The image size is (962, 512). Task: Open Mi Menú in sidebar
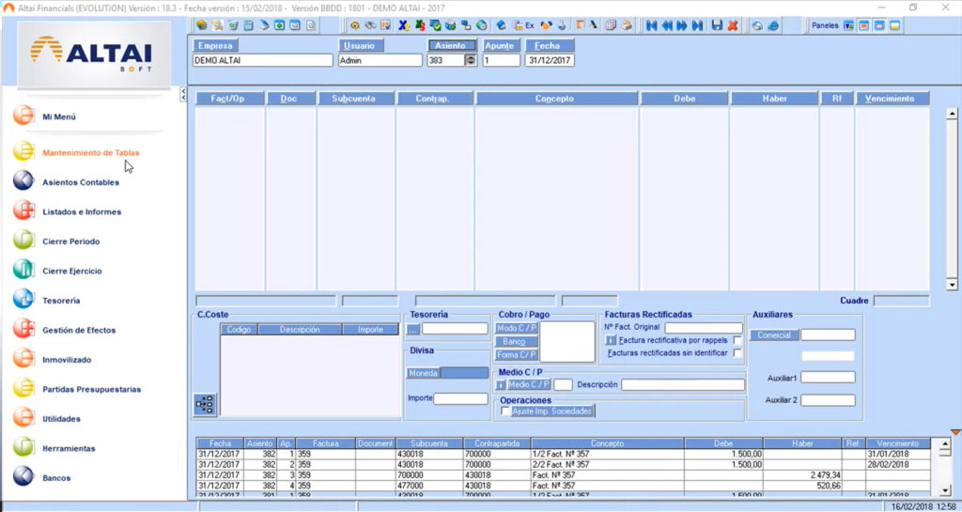[59, 116]
